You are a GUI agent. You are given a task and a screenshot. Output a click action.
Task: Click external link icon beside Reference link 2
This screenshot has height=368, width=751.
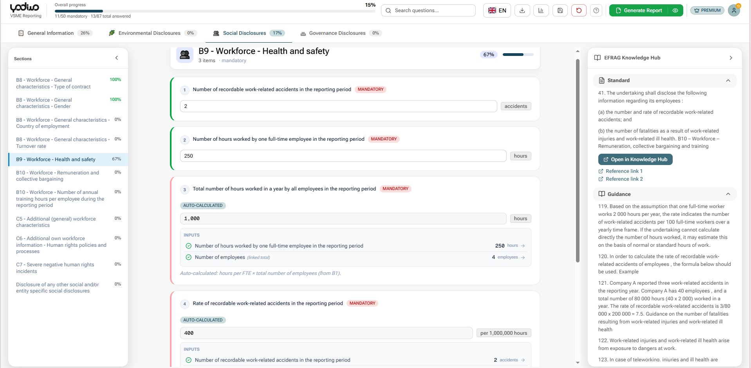(x=601, y=179)
